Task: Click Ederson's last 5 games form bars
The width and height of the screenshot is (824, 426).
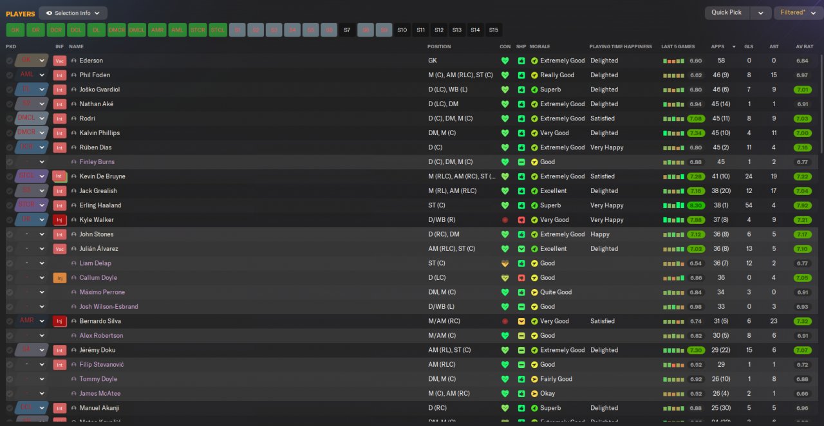Action: pyautogui.click(x=673, y=60)
